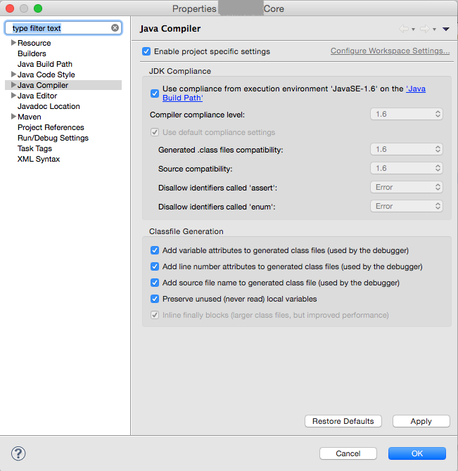The image size is (458, 471).
Task: Click the Cancel button
Action: point(348,453)
